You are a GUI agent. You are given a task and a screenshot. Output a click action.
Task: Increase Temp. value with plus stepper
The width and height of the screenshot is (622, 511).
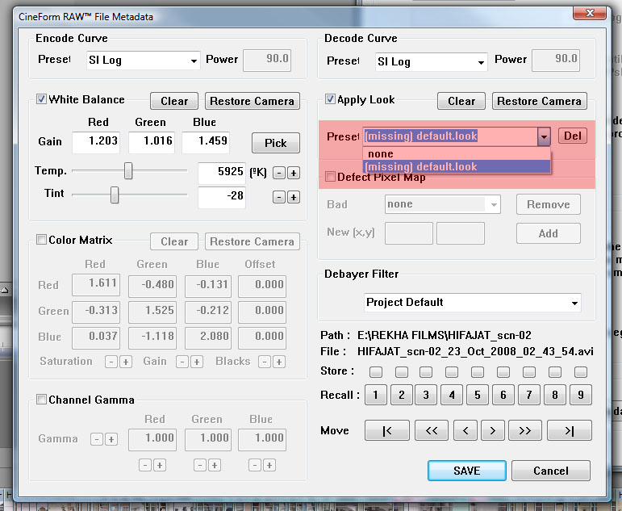tap(294, 173)
